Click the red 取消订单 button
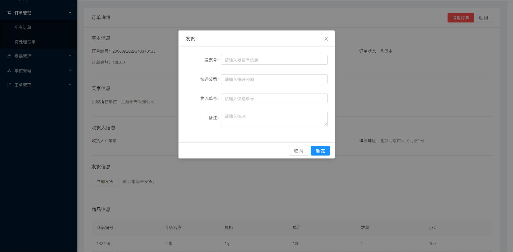513x252 pixels. tap(461, 18)
